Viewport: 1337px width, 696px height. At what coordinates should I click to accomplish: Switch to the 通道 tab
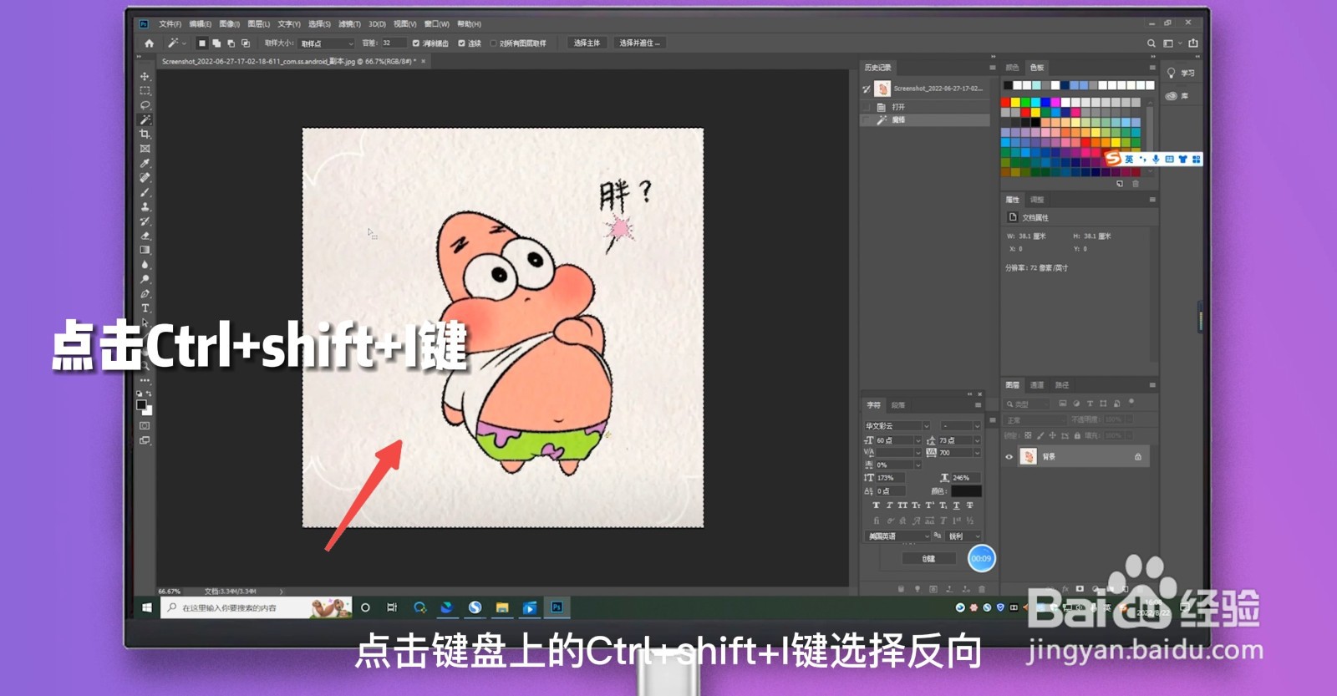[x=1037, y=385]
